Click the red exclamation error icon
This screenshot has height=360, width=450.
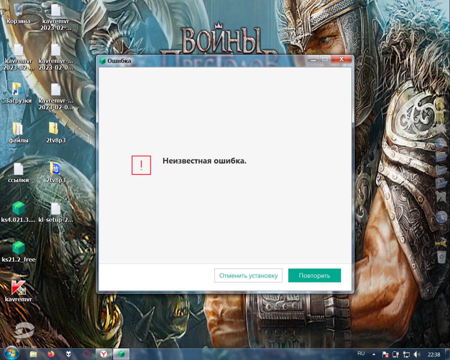[x=141, y=165]
